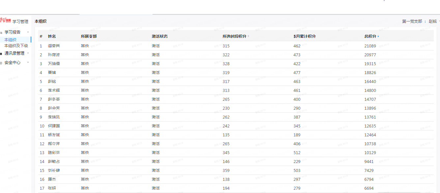The image size is (440, 193).
Task: Click name 李术辉 in row 6
Action: [x=54, y=90]
